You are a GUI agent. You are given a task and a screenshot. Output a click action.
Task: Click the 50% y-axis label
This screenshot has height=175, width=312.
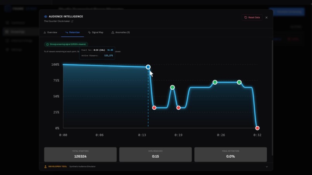(x=56, y=96)
